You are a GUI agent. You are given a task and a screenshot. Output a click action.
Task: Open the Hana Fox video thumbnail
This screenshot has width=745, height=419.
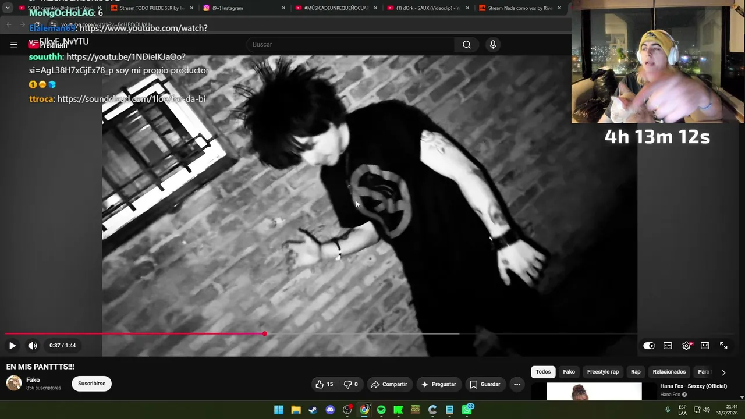(594, 392)
